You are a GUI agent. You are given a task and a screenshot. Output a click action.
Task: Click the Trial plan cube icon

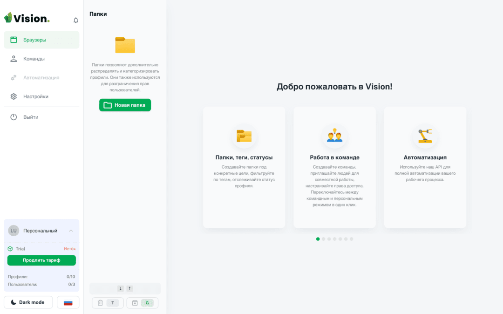(10, 249)
